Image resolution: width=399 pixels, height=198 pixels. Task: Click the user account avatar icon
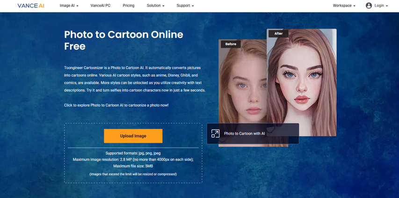pyautogui.click(x=369, y=6)
